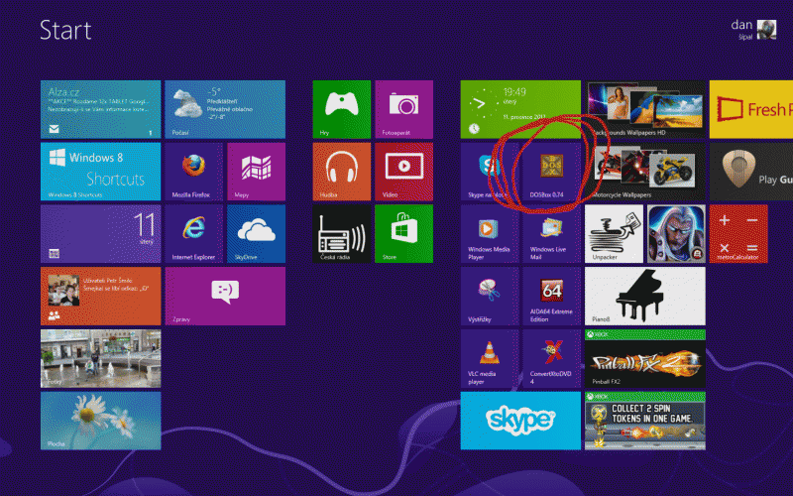Image resolution: width=793 pixels, height=496 pixels.
Task: Open the Mapy maps tile
Action: [x=256, y=172]
